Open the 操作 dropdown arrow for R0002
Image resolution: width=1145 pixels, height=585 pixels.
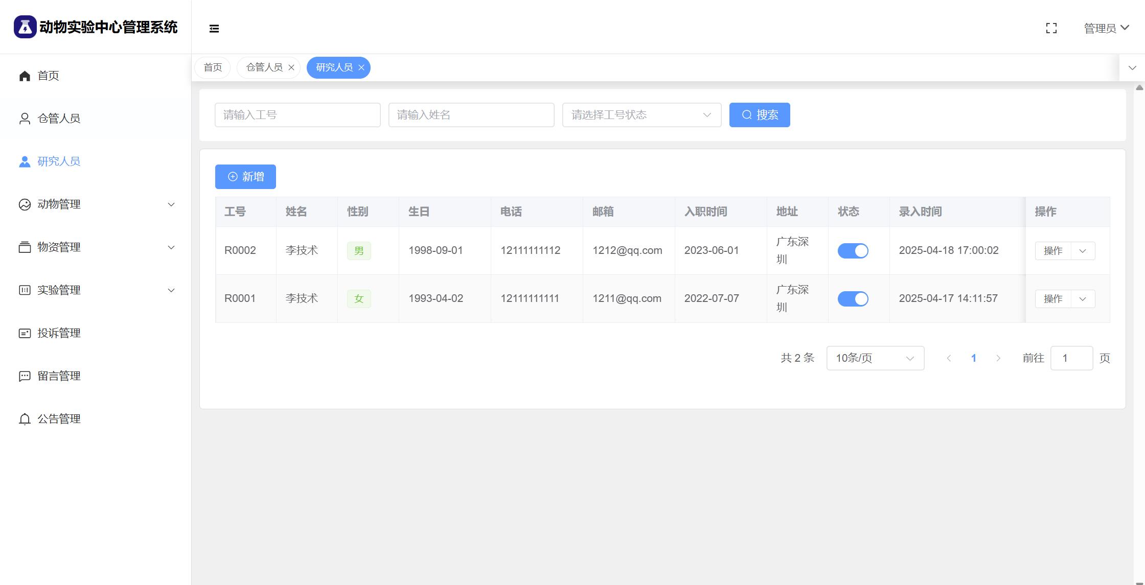click(1082, 251)
